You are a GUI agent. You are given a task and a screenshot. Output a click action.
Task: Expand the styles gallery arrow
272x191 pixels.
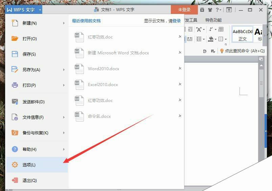pyautogui.click(x=265, y=35)
